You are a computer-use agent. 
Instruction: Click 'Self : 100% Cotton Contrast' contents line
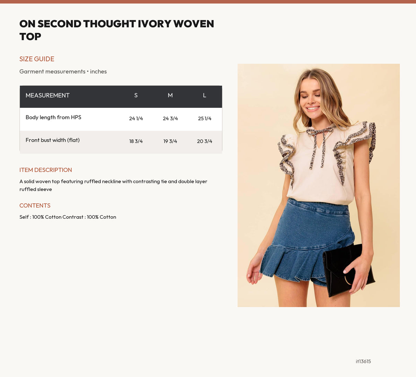[68, 217]
